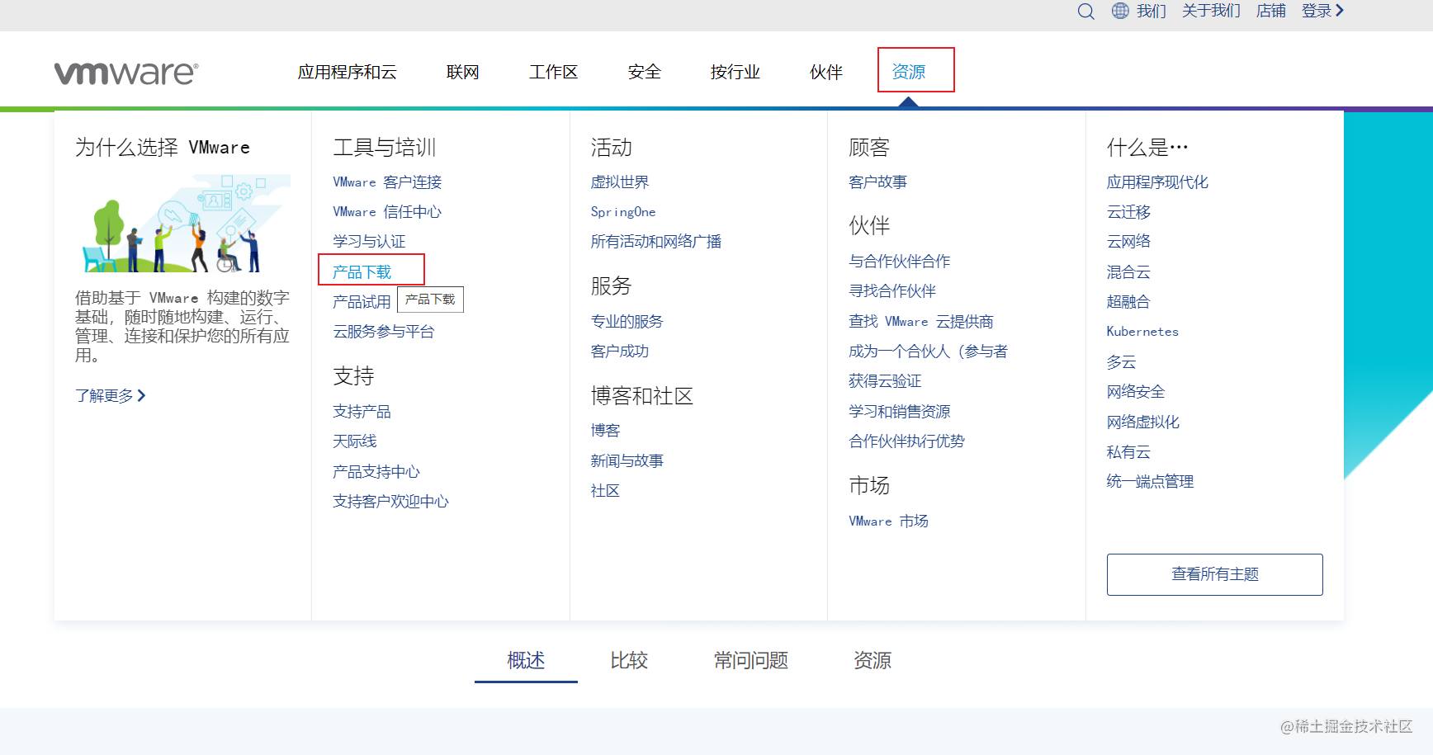Open the 伙伴 navigation menu
The image size is (1433, 755).
coord(825,72)
